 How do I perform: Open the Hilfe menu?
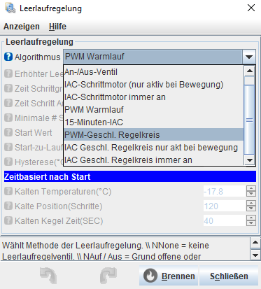[57, 27]
